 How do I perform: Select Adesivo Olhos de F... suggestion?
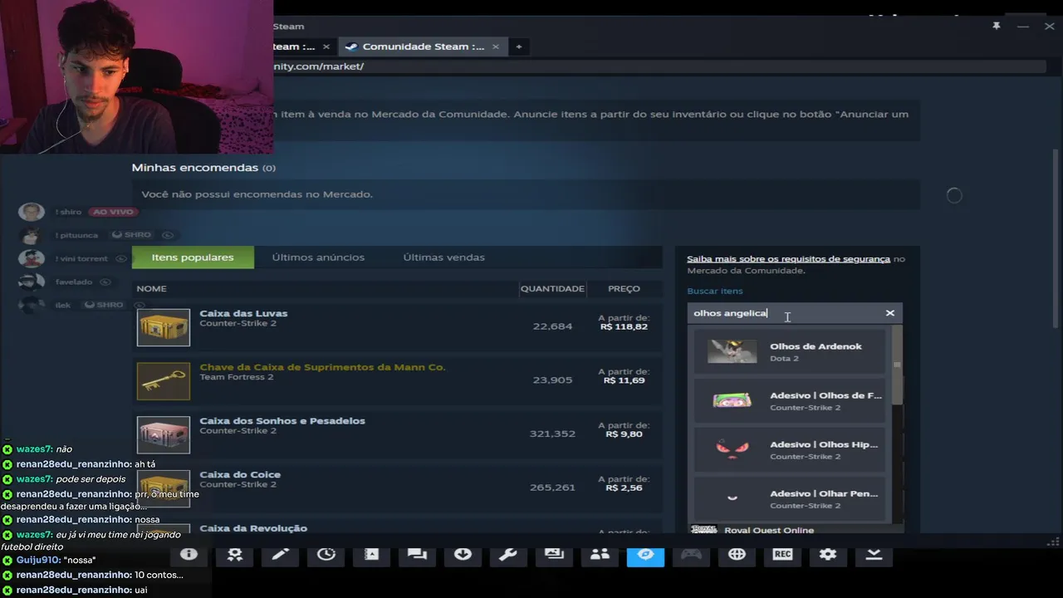[790, 400]
